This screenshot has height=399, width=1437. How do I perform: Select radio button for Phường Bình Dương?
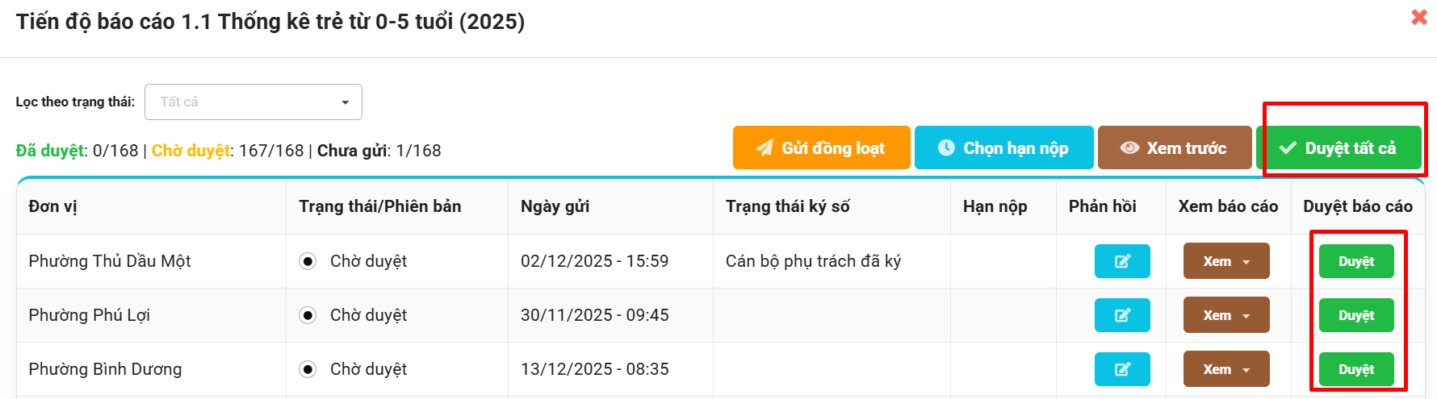pos(308,369)
